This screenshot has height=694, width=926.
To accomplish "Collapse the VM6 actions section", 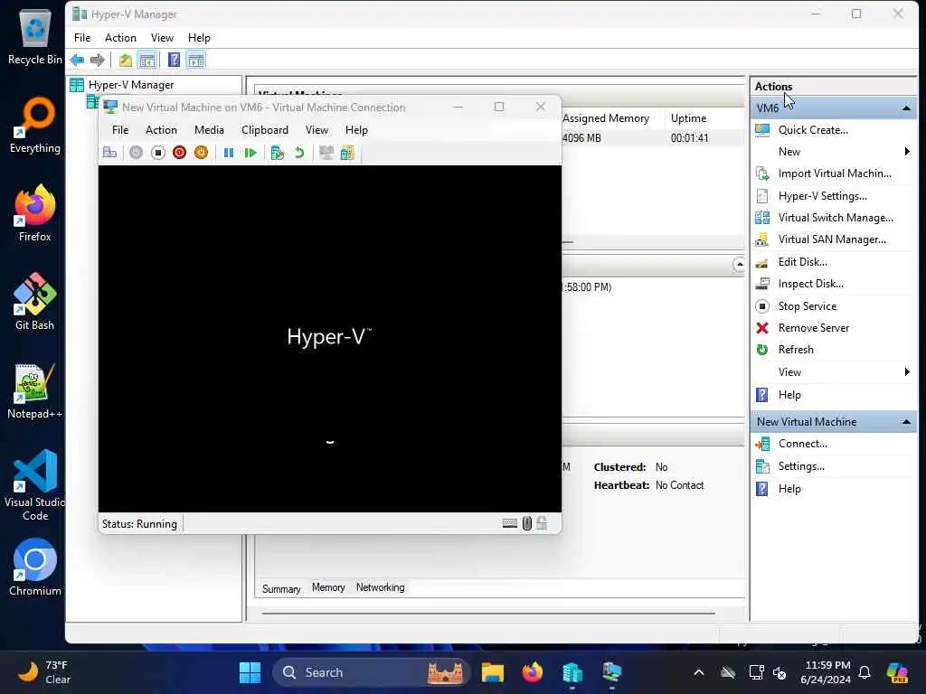I will point(906,108).
